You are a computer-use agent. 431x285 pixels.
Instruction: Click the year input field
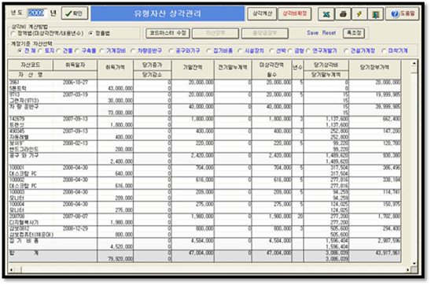click(37, 13)
